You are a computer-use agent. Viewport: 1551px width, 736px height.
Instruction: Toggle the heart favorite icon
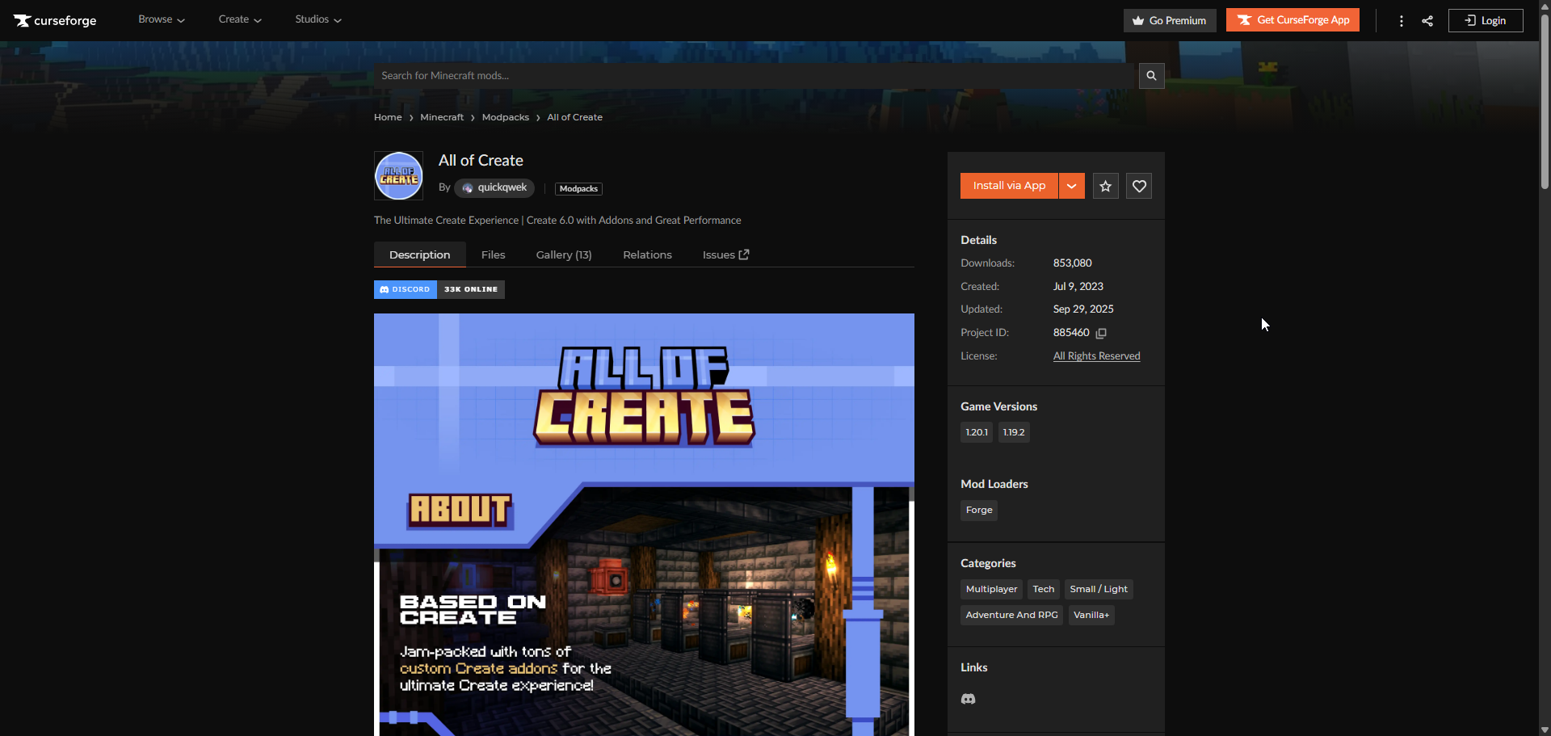click(x=1139, y=187)
